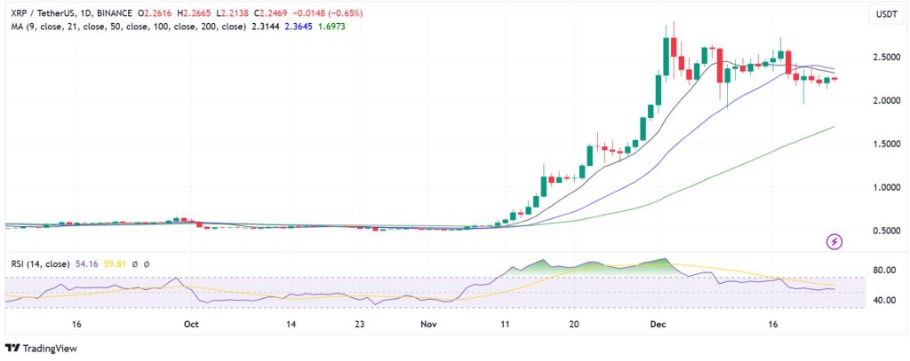Click the yellow RSI value 59.81
This screenshot has width=910, height=361.
pyautogui.click(x=116, y=263)
